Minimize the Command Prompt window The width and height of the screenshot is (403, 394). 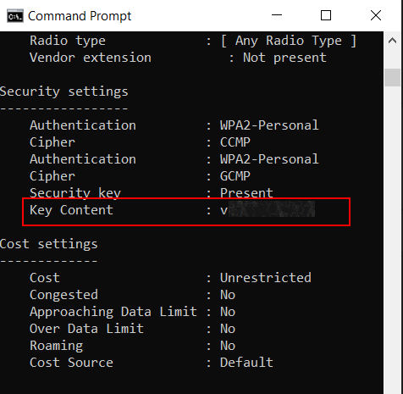[277, 15]
